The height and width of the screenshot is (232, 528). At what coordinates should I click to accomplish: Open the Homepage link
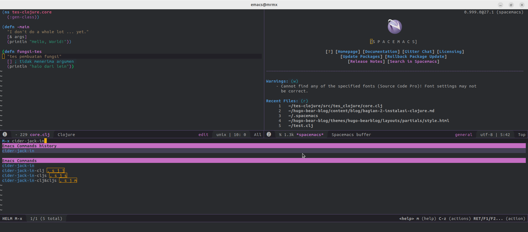pos(348,52)
